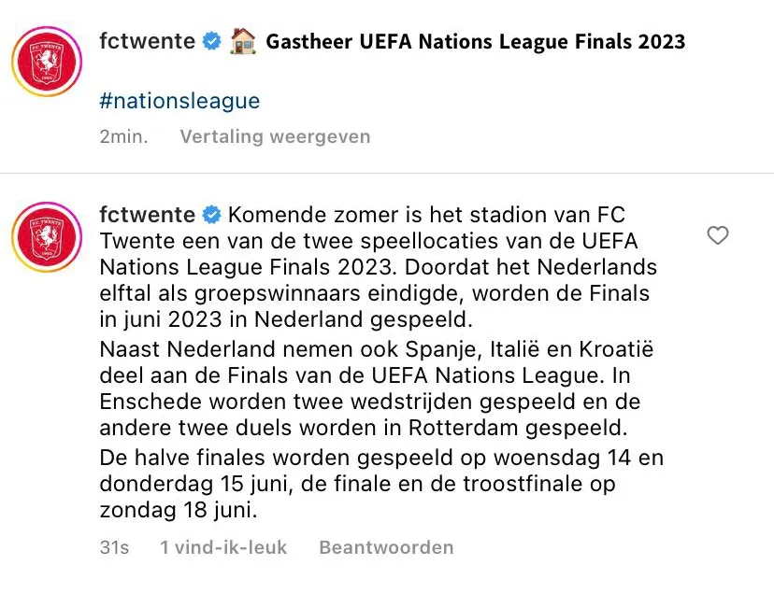
Task: Click the 31s timestamp under the comment
Action: (x=114, y=547)
